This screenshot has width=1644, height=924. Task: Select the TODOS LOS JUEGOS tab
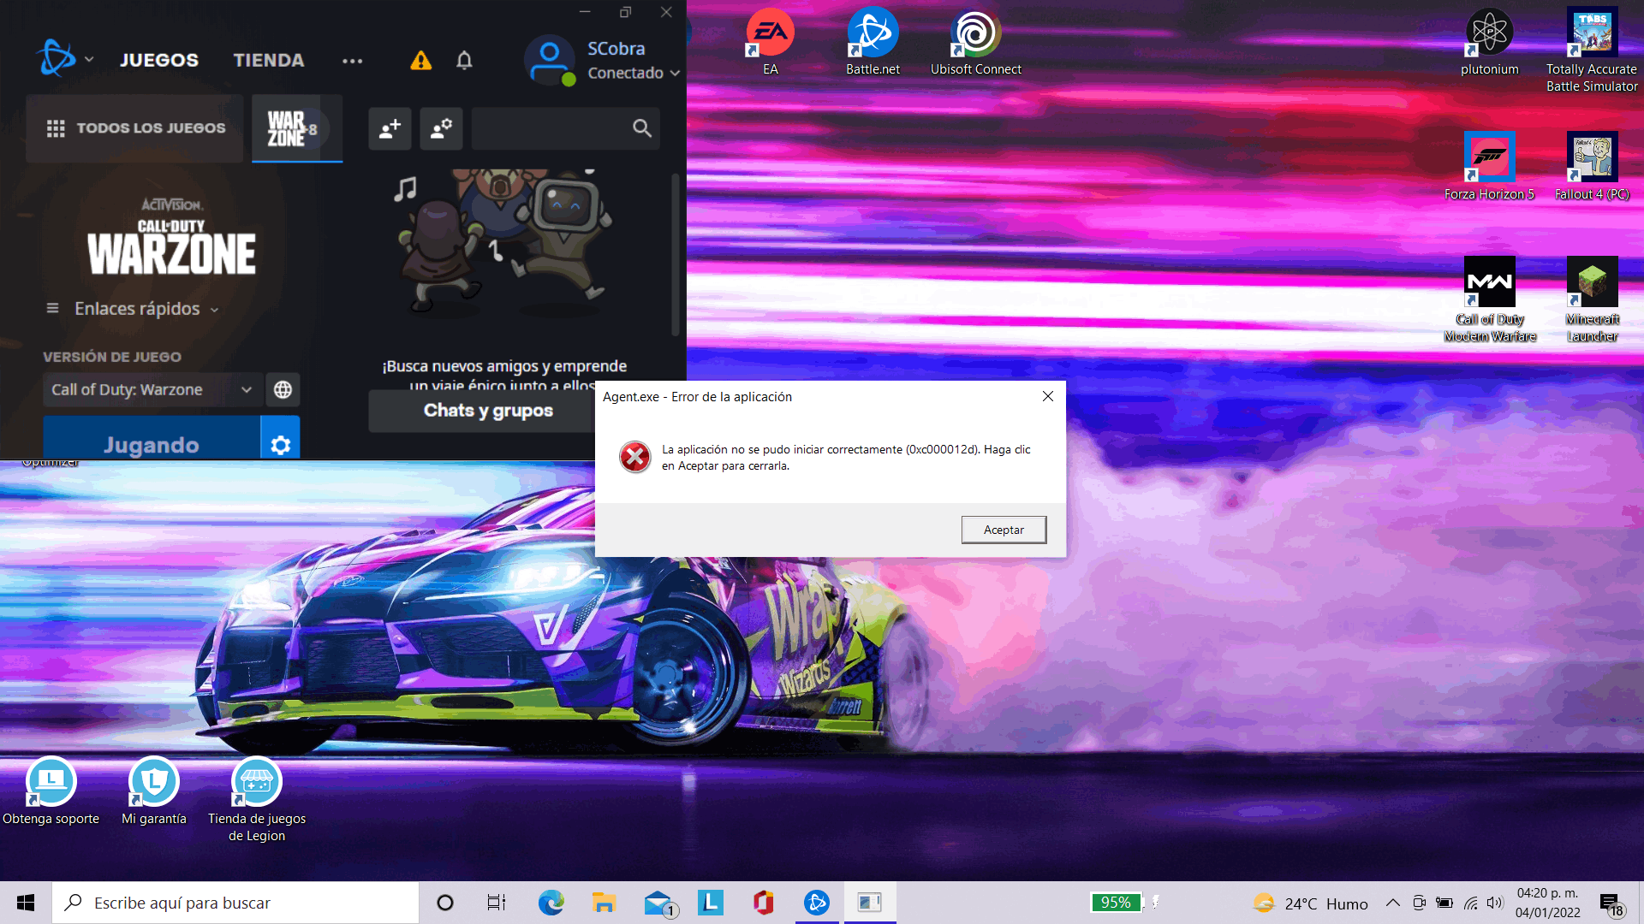click(135, 128)
